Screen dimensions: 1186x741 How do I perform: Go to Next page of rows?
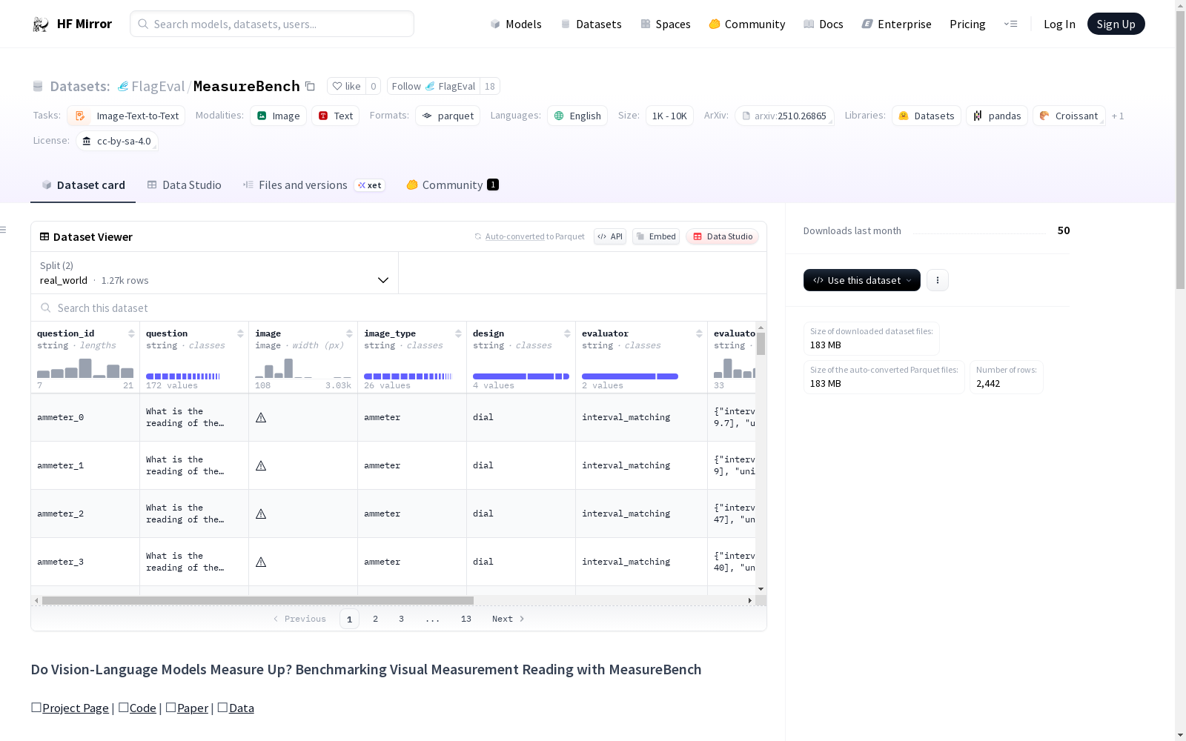point(508,619)
